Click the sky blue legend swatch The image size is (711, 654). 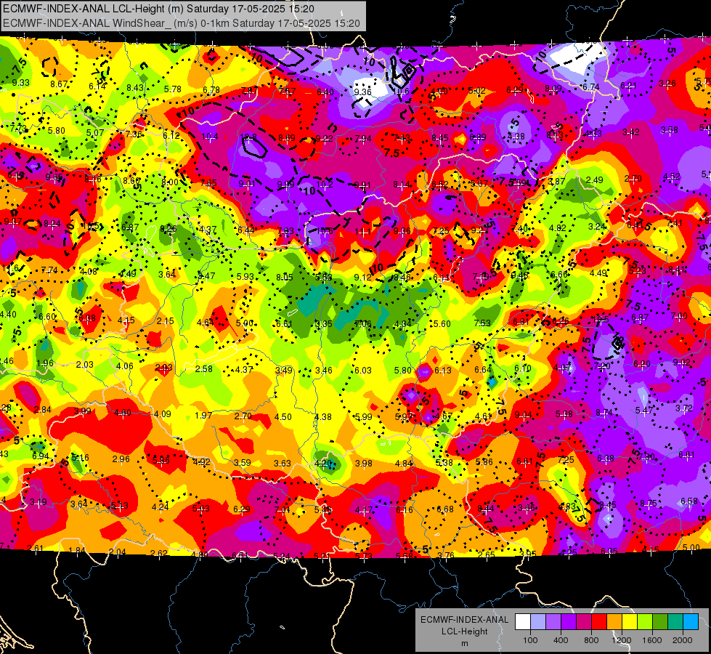[691, 622]
